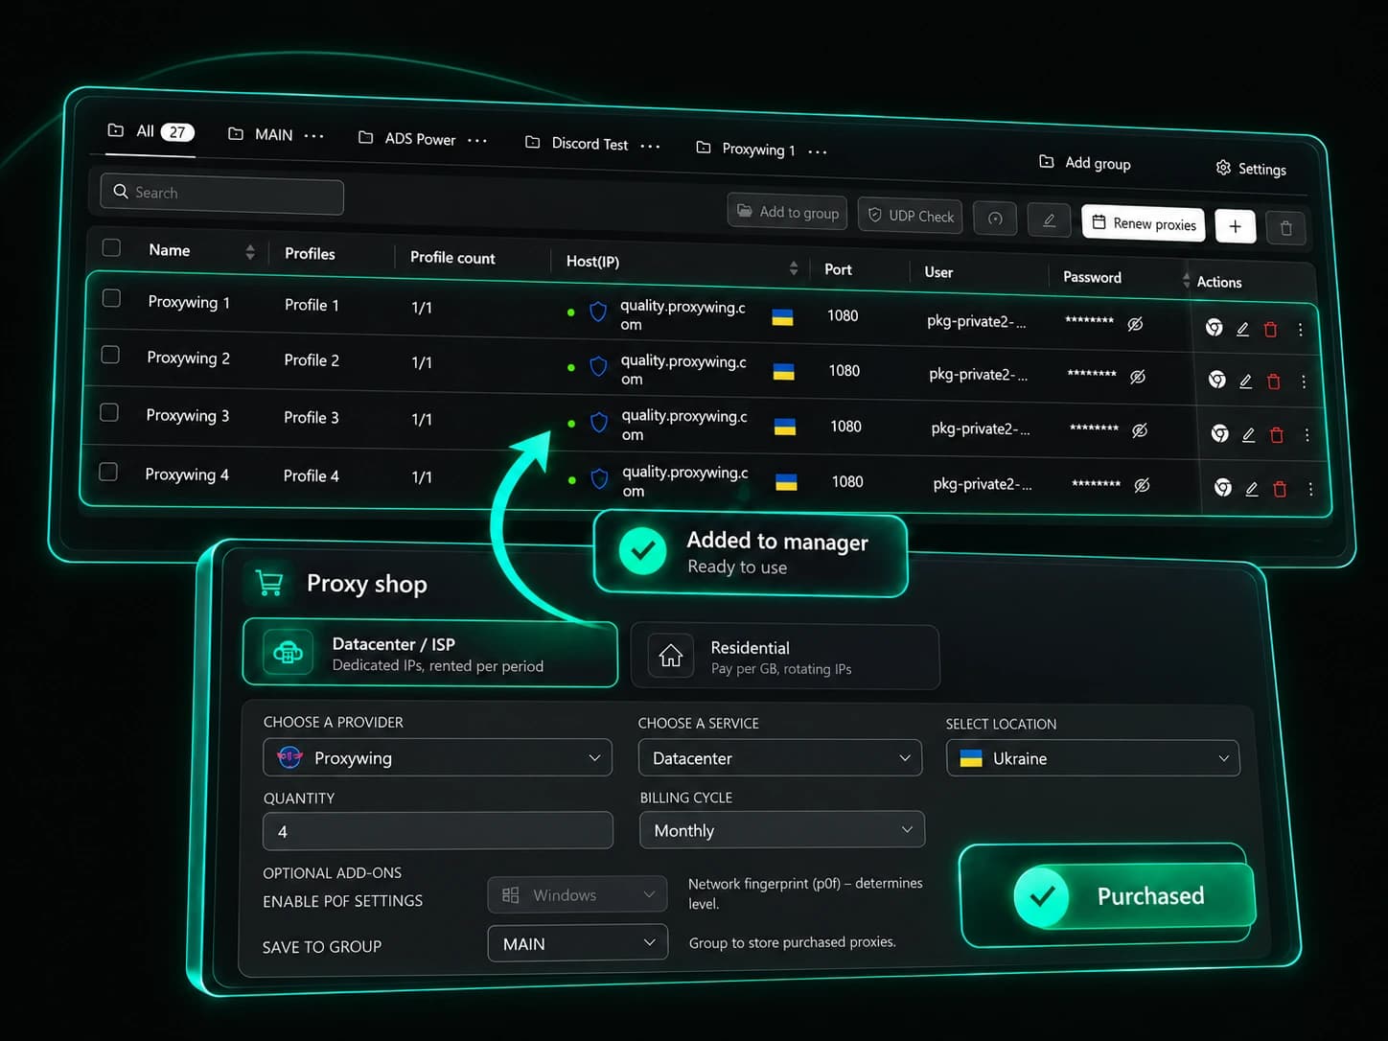Open the MAIN save-to-group dropdown
Screen dimensions: 1388x1041
click(578, 943)
